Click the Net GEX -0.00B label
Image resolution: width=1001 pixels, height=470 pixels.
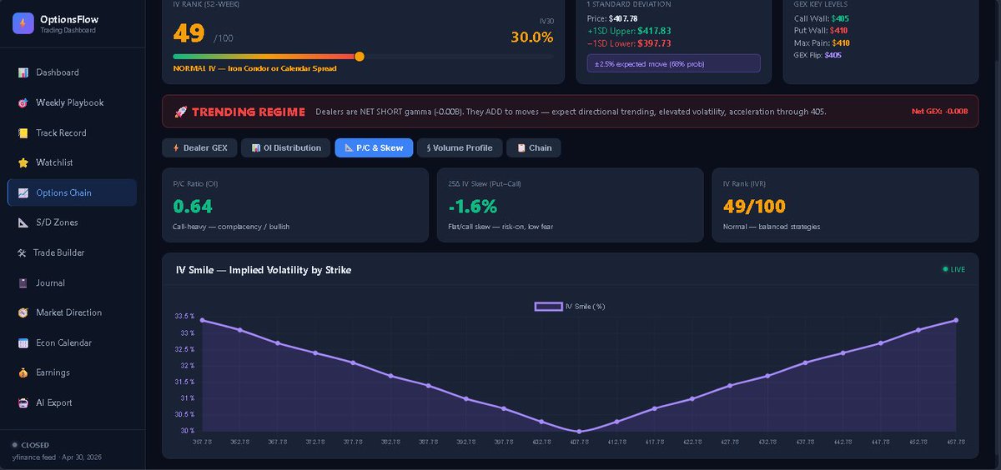click(x=940, y=112)
